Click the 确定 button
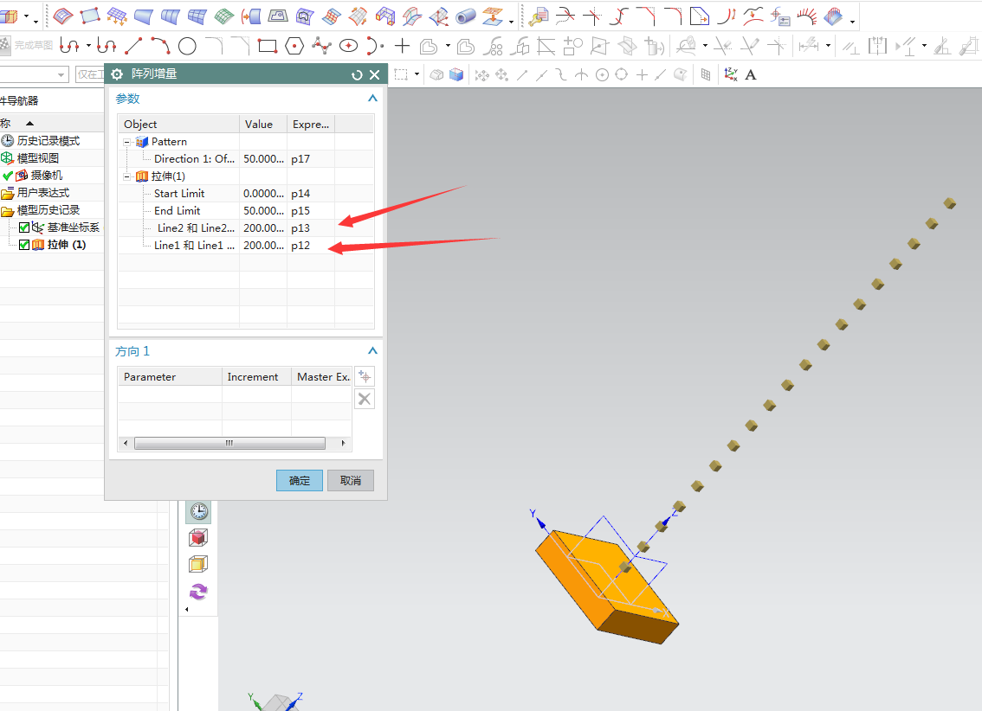The image size is (982, 711). tap(300, 481)
